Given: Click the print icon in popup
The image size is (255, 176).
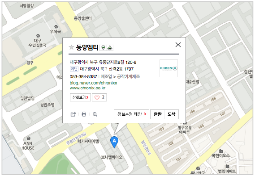Looking at the screenshot, I should [x=84, y=114].
